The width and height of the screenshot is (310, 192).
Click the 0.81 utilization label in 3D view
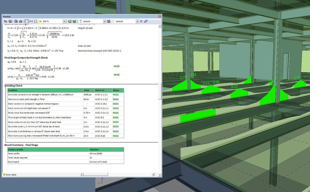pyautogui.click(x=193, y=75)
